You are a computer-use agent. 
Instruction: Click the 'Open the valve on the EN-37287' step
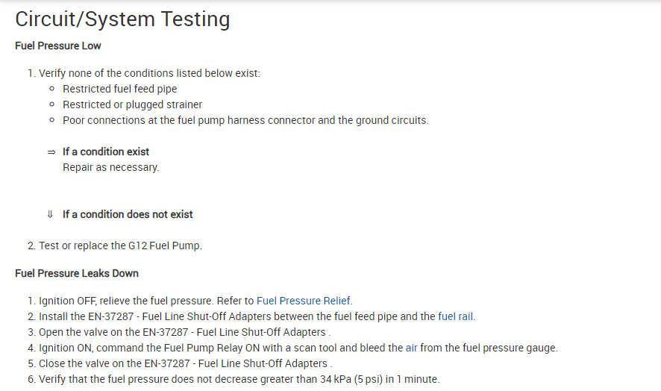tap(184, 332)
